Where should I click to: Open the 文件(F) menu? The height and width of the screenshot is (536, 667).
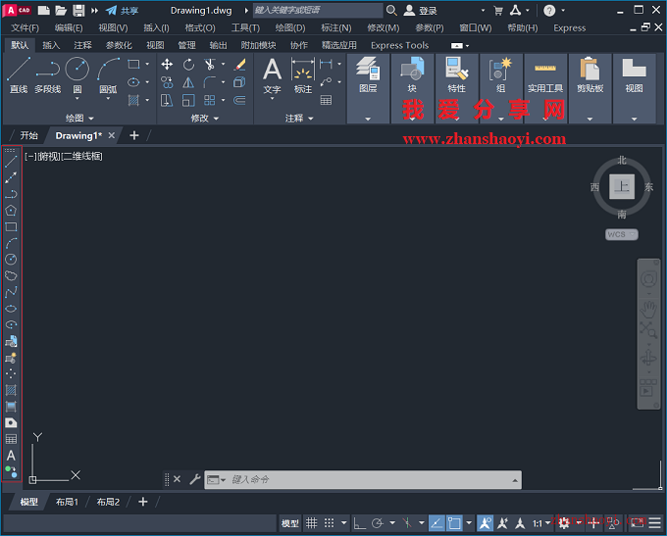25,28
